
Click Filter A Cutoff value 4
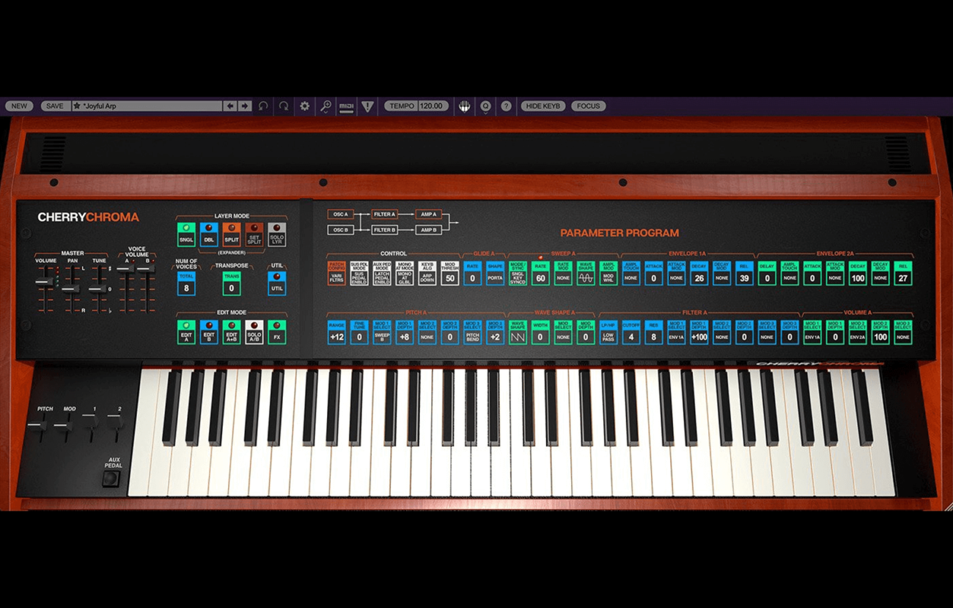pos(631,337)
